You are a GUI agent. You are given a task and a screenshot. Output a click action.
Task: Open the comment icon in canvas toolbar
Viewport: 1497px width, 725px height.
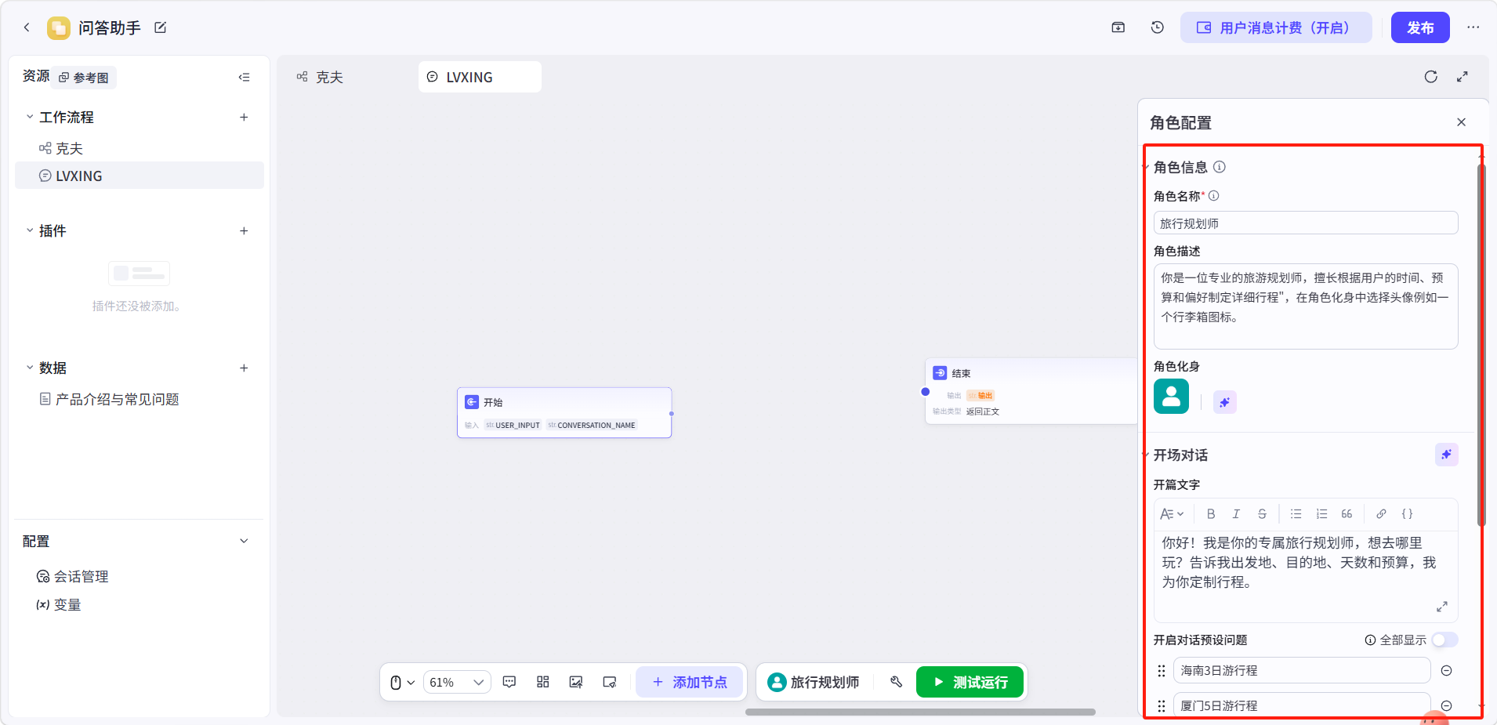pos(509,682)
